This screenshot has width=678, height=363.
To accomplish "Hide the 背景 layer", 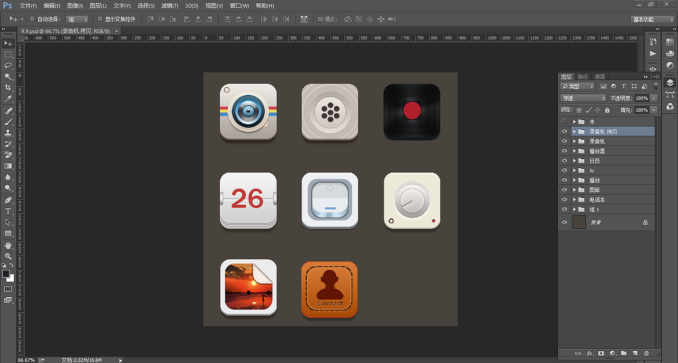I will [x=565, y=222].
